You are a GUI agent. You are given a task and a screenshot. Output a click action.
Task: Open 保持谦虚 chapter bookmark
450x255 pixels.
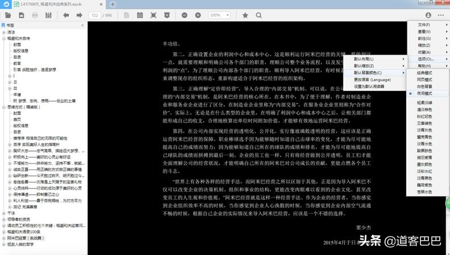click(x=36, y=195)
